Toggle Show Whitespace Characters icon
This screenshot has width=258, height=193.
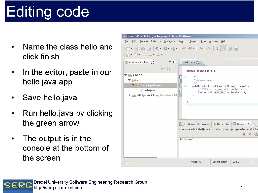click(236, 49)
